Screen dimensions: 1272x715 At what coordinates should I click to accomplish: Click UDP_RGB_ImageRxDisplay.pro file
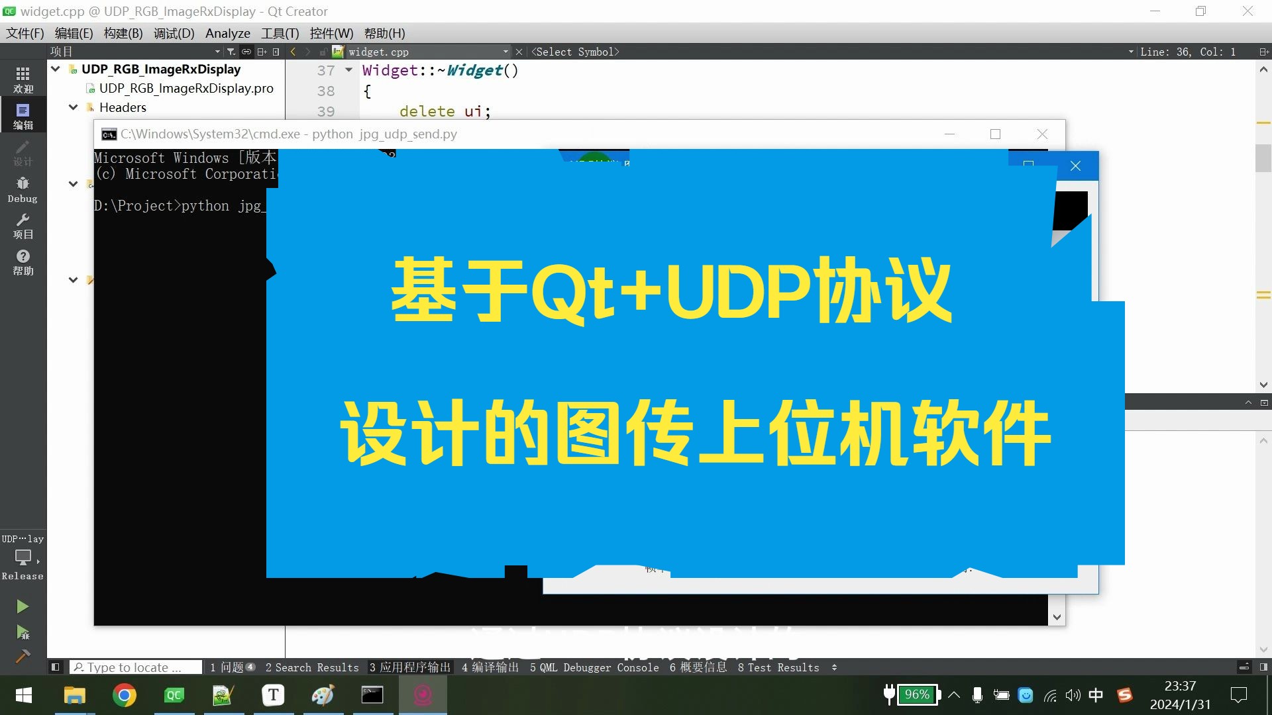(x=185, y=88)
